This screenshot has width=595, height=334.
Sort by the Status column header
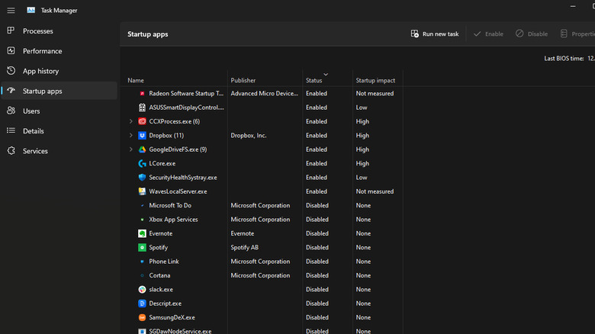tap(314, 80)
